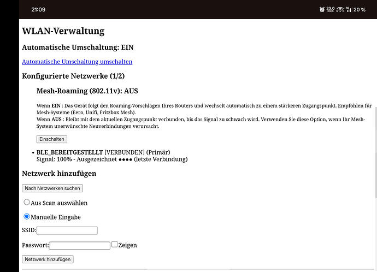Tap the alarm clock status icon
The width and height of the screenshot is (377, 272).
tap(322, 9)
